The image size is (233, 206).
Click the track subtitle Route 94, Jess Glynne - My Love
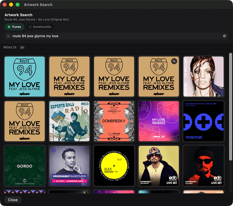point(36,20)
